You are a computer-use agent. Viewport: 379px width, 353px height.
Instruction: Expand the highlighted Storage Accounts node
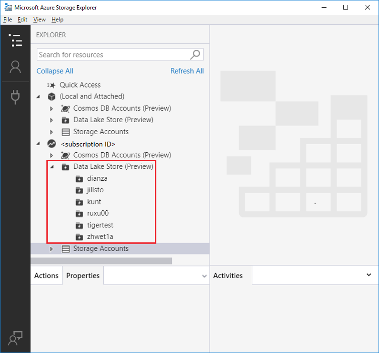(x=51, y=249)
